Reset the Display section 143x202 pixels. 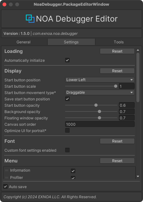click(x=117, y=71)
